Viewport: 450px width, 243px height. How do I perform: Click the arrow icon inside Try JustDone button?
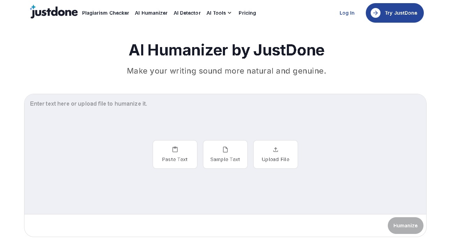pyautogui.click(x=375, y=13)
